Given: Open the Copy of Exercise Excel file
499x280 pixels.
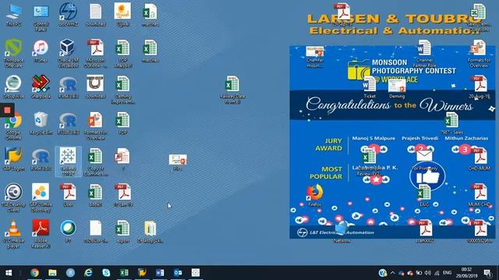Looking at the screenshot, I should 95,162.
